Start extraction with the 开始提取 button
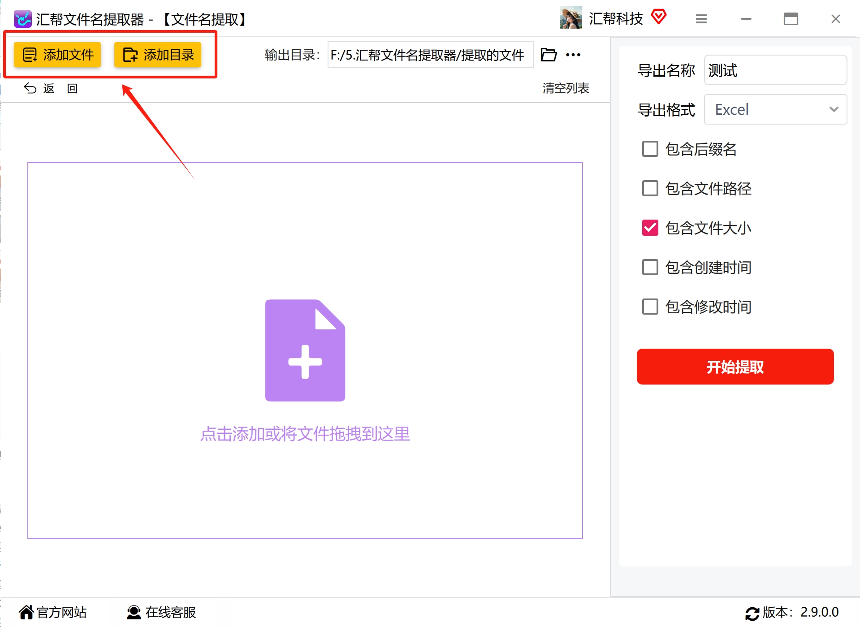The image size is (860, 627). point(735,367)
